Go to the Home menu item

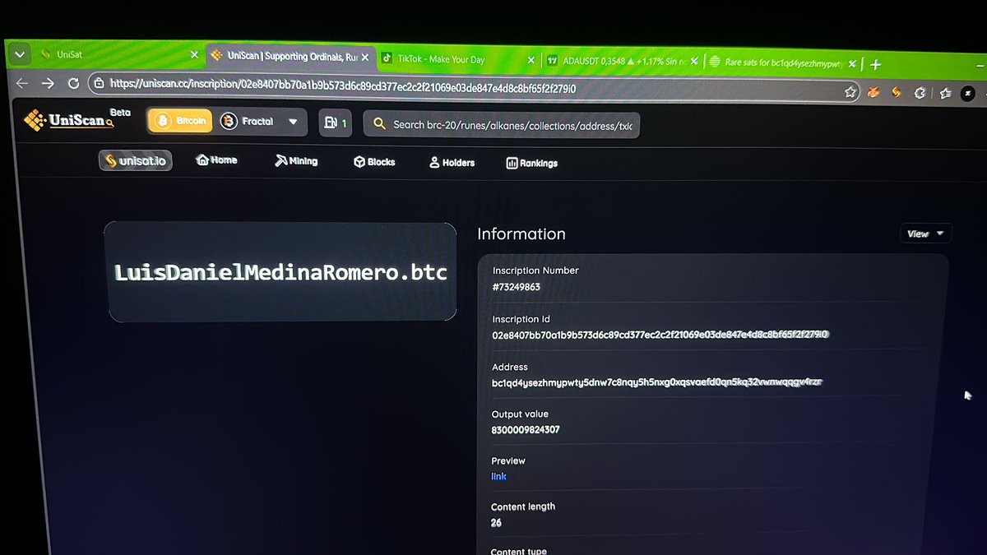tap(216, 160)
